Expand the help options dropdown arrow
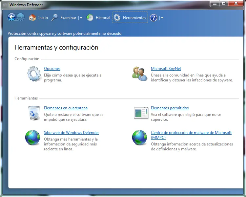Viewport: 246px width, 197px height. (x=162, y=18)
